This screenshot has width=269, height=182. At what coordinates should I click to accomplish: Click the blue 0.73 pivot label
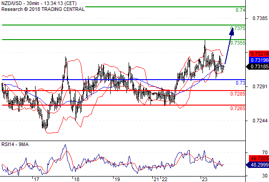click(x=241, y=83)
